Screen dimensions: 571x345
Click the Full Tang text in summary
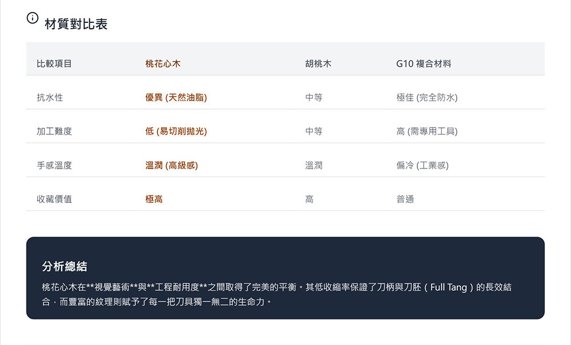(449, 287)
